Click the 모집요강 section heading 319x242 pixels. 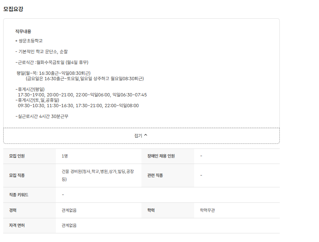point(13,9)
